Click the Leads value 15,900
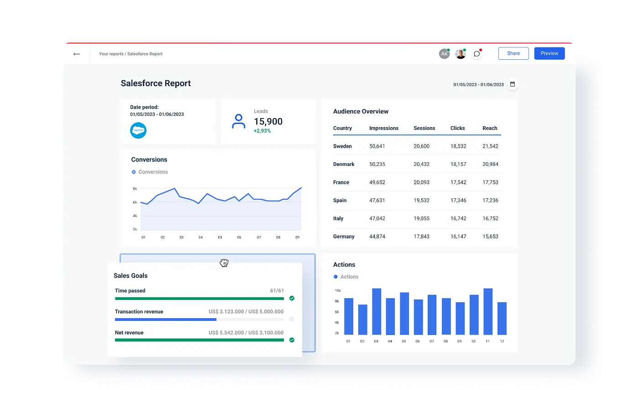 pos(268,122)
